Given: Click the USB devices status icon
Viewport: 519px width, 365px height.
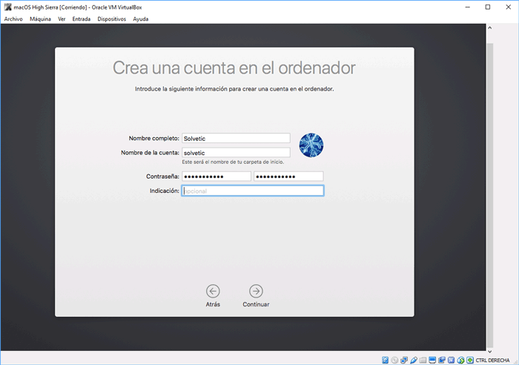Looking at the screenshot, I should click(x=414, y=360).
